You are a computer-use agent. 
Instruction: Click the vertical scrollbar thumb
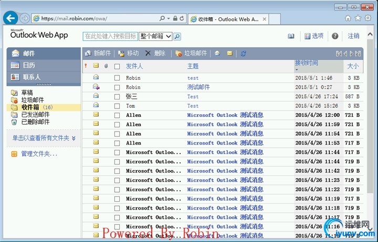tap(370, 115)
